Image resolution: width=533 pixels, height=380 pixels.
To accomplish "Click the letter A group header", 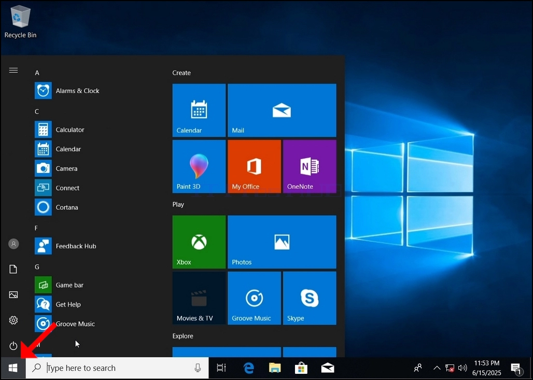I will coord(37,73).
